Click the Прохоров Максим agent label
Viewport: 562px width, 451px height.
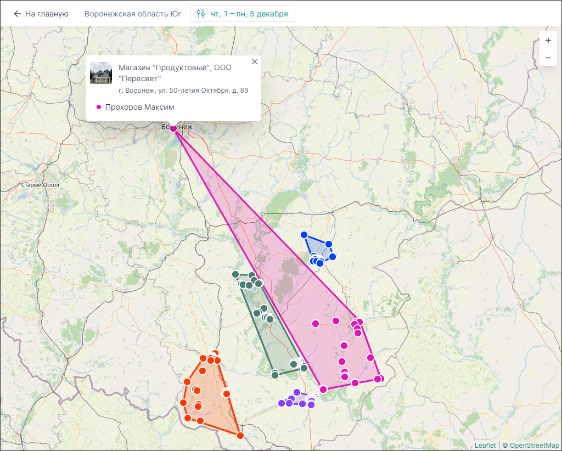pyautogui.click(x=139, y=107)
